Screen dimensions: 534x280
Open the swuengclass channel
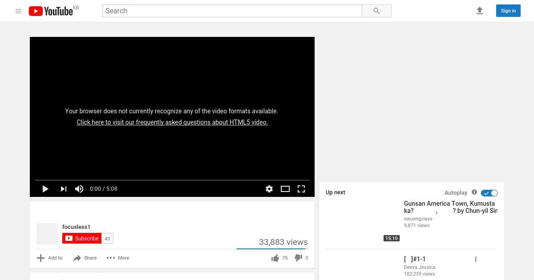pyautogui.click(x=418, y=219)
